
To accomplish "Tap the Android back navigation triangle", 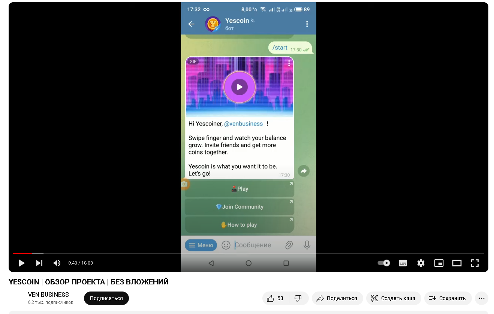I will click(211, 263).
